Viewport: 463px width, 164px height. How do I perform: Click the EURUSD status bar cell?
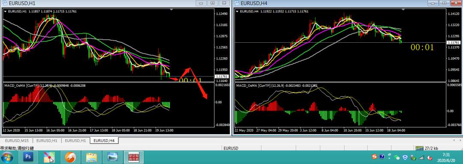[231, 148]
